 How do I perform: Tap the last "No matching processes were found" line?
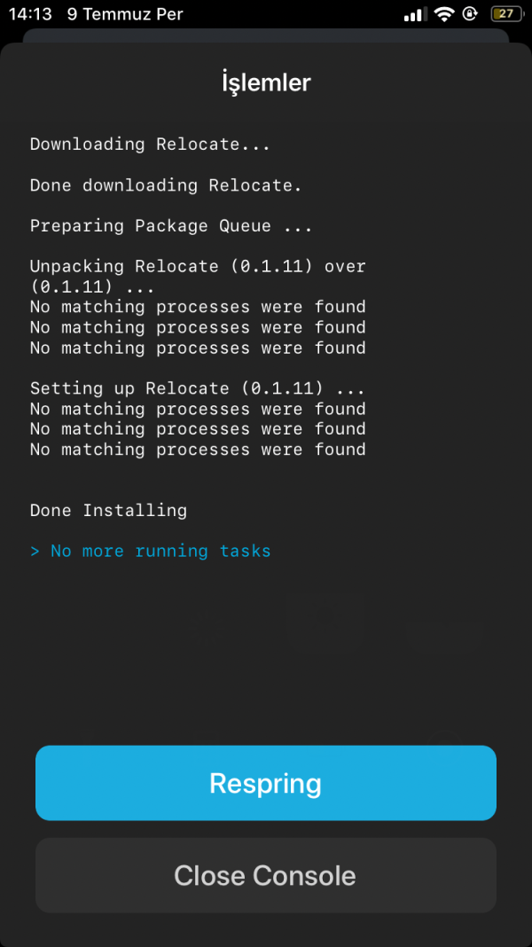198,450
